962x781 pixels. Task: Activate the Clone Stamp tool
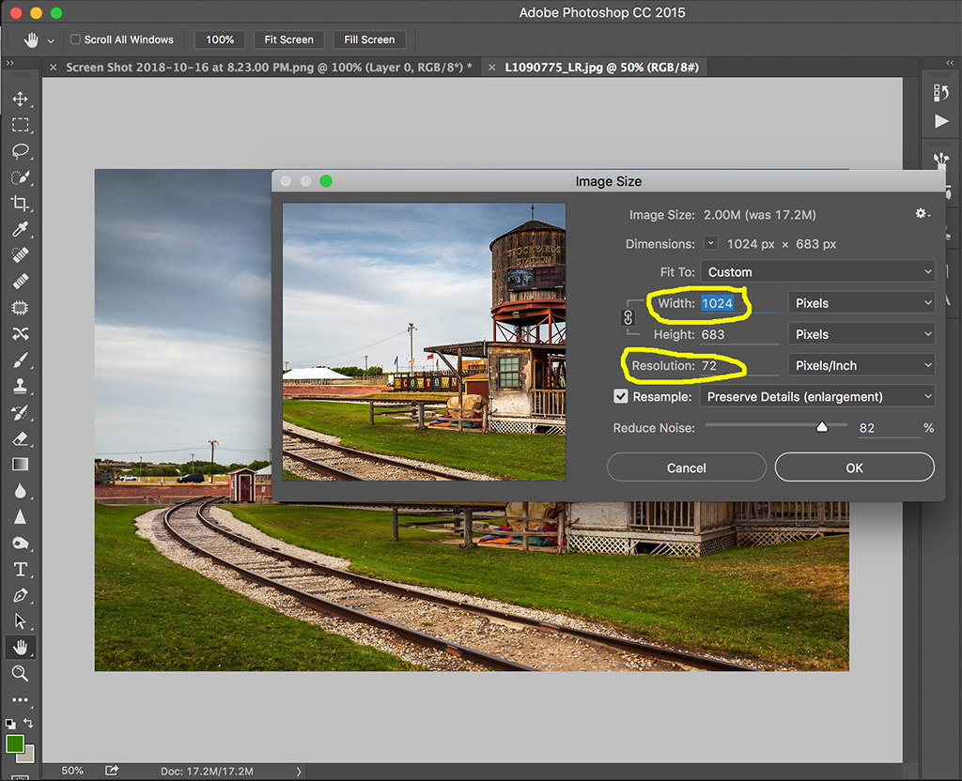click(20, 386)
